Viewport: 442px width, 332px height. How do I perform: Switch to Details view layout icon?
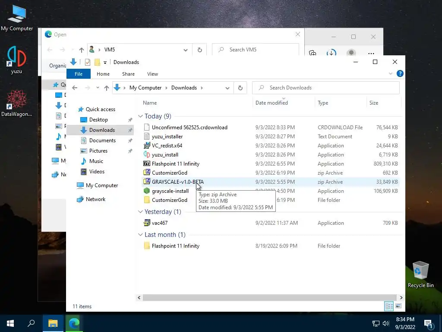389,306
